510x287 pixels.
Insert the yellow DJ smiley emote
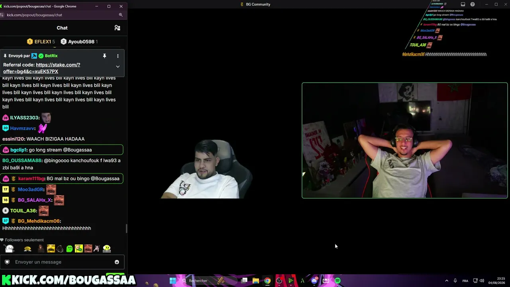(106, 249)
